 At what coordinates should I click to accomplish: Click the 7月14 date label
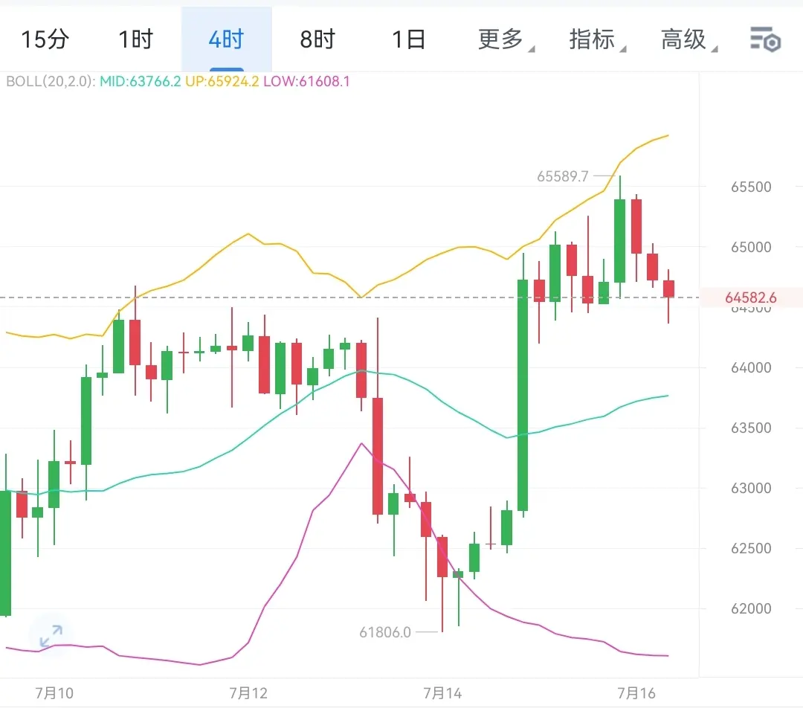[x=442, y=693]
